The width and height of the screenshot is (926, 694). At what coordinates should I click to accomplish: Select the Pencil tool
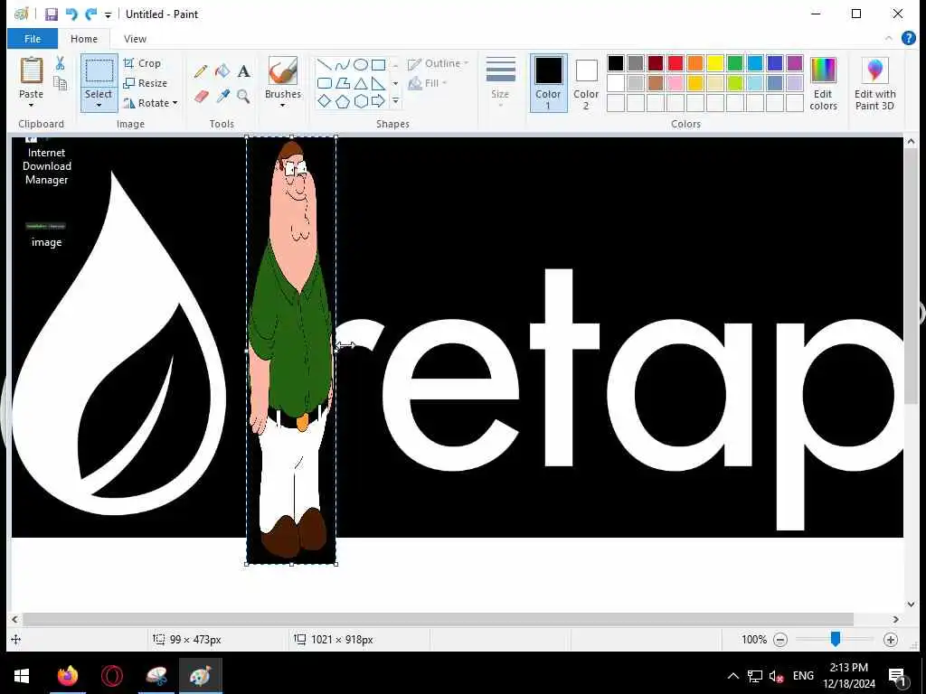[x=200, y=71]
